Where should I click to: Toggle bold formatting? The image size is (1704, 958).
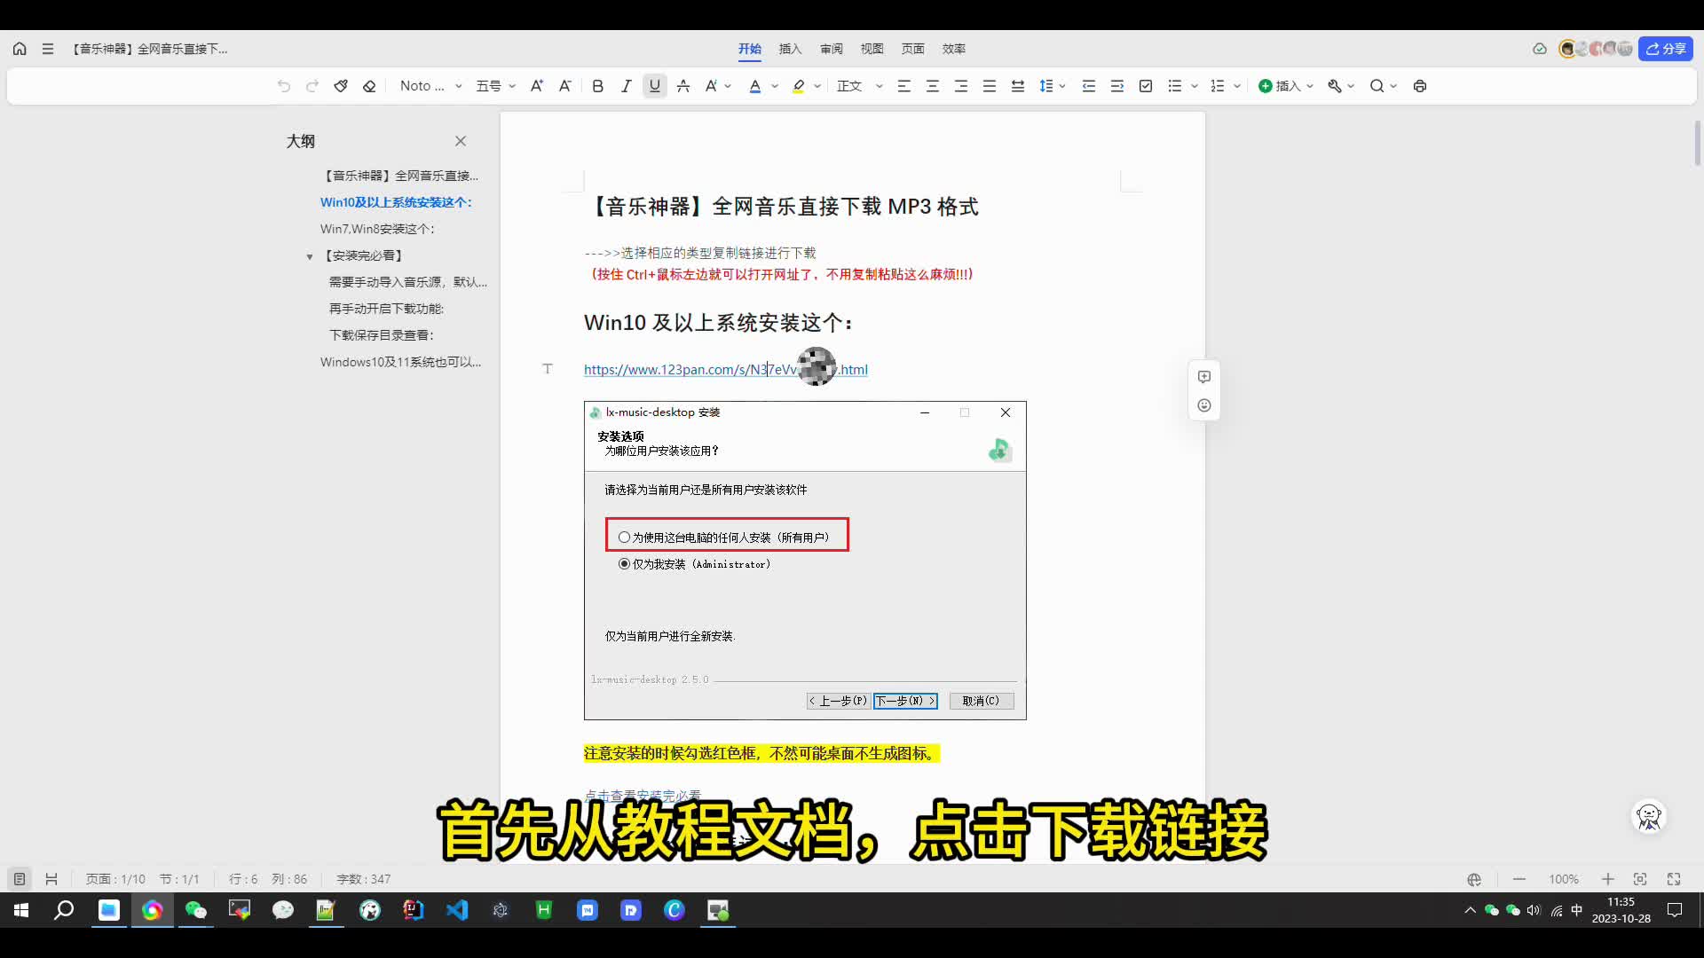[x=597, y=86]
